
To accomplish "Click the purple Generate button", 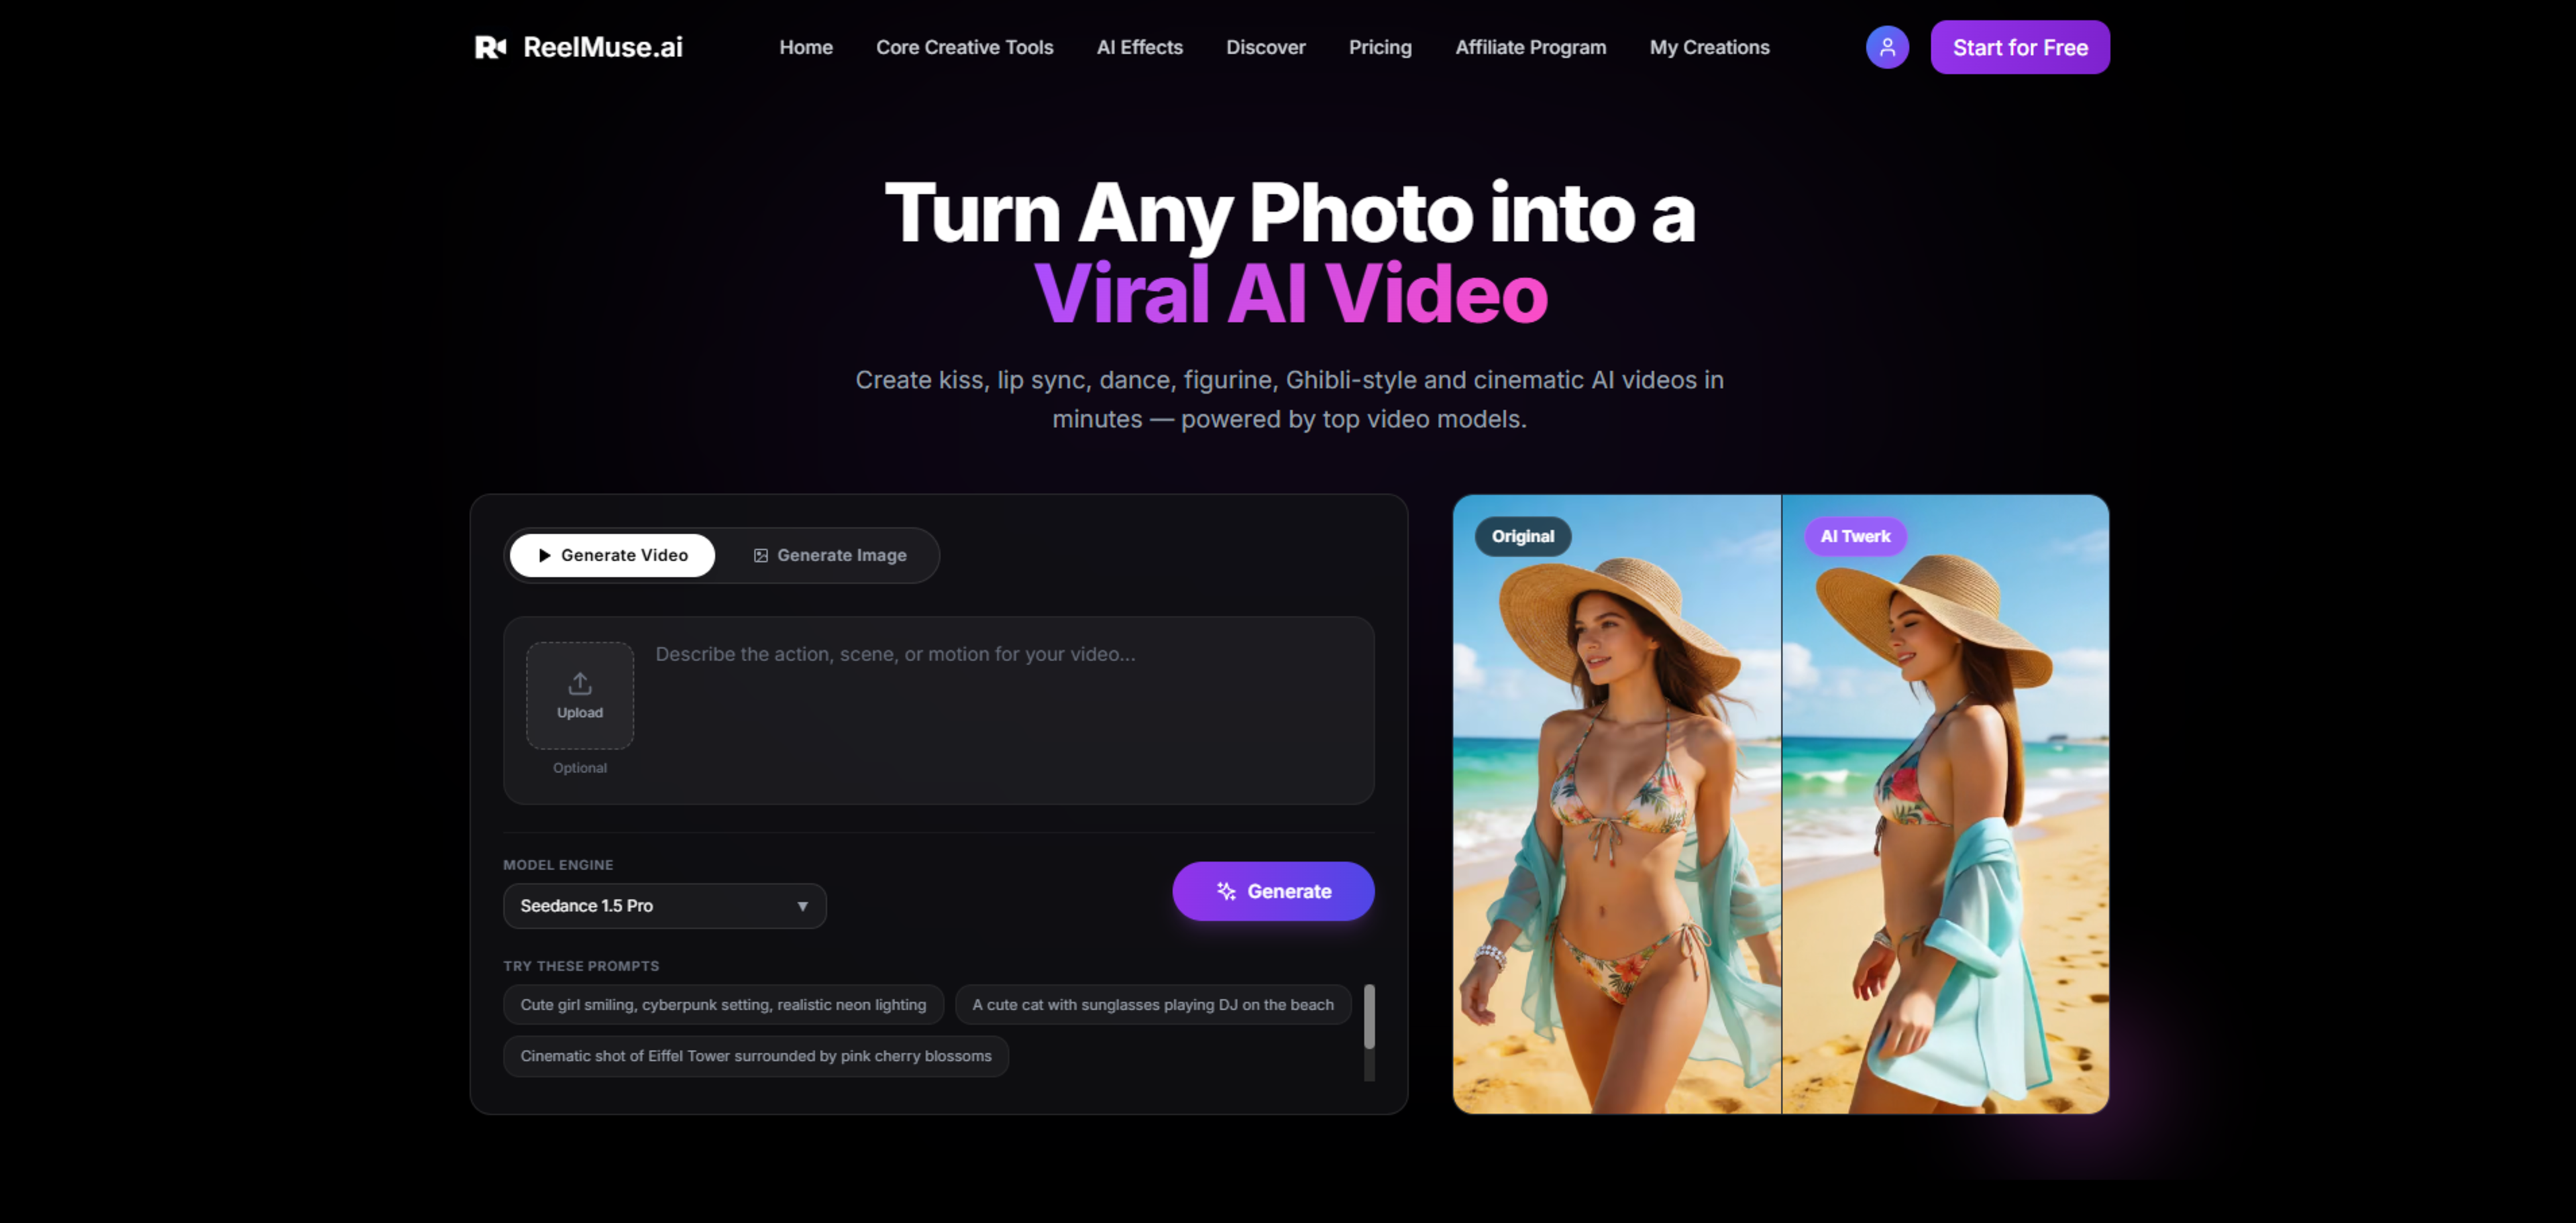I will click(x=1273, y=891).
